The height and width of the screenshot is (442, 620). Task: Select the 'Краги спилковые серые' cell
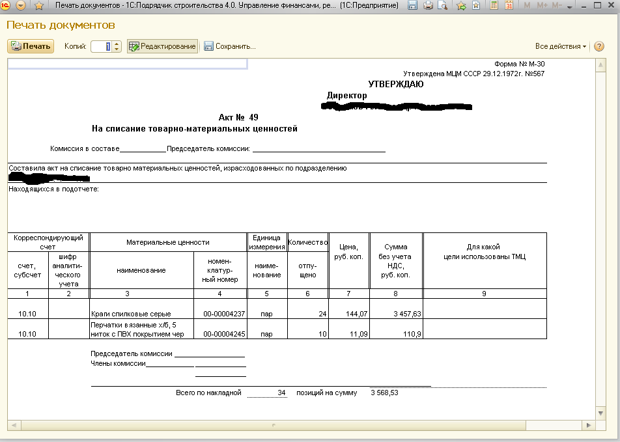tap(141, 309)
